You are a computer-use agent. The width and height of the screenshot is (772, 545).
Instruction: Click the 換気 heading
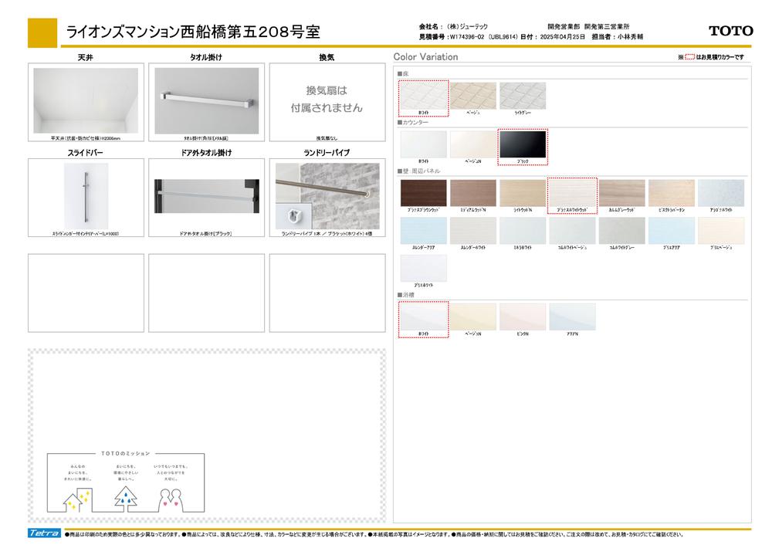(x=327, y=58)
